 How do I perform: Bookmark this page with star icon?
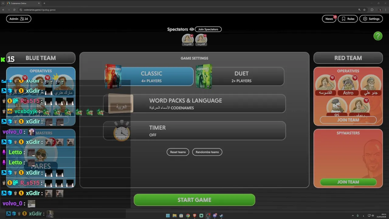coord(365,10)
